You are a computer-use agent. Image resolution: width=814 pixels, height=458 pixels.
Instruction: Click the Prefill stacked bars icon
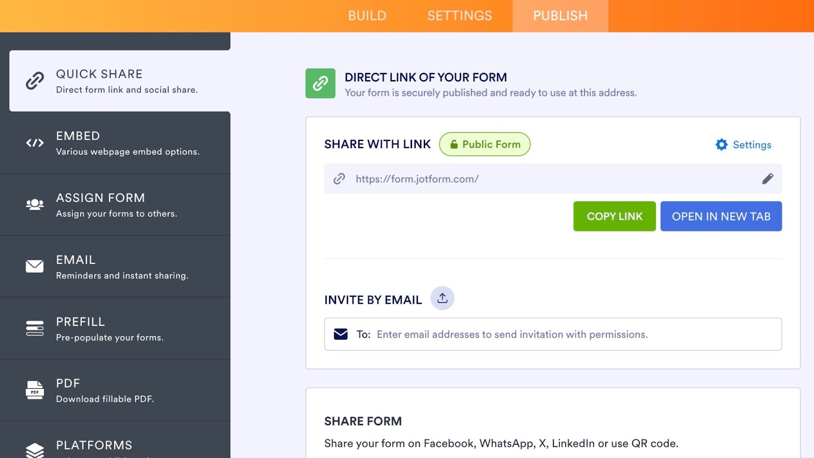click(35, 328)
